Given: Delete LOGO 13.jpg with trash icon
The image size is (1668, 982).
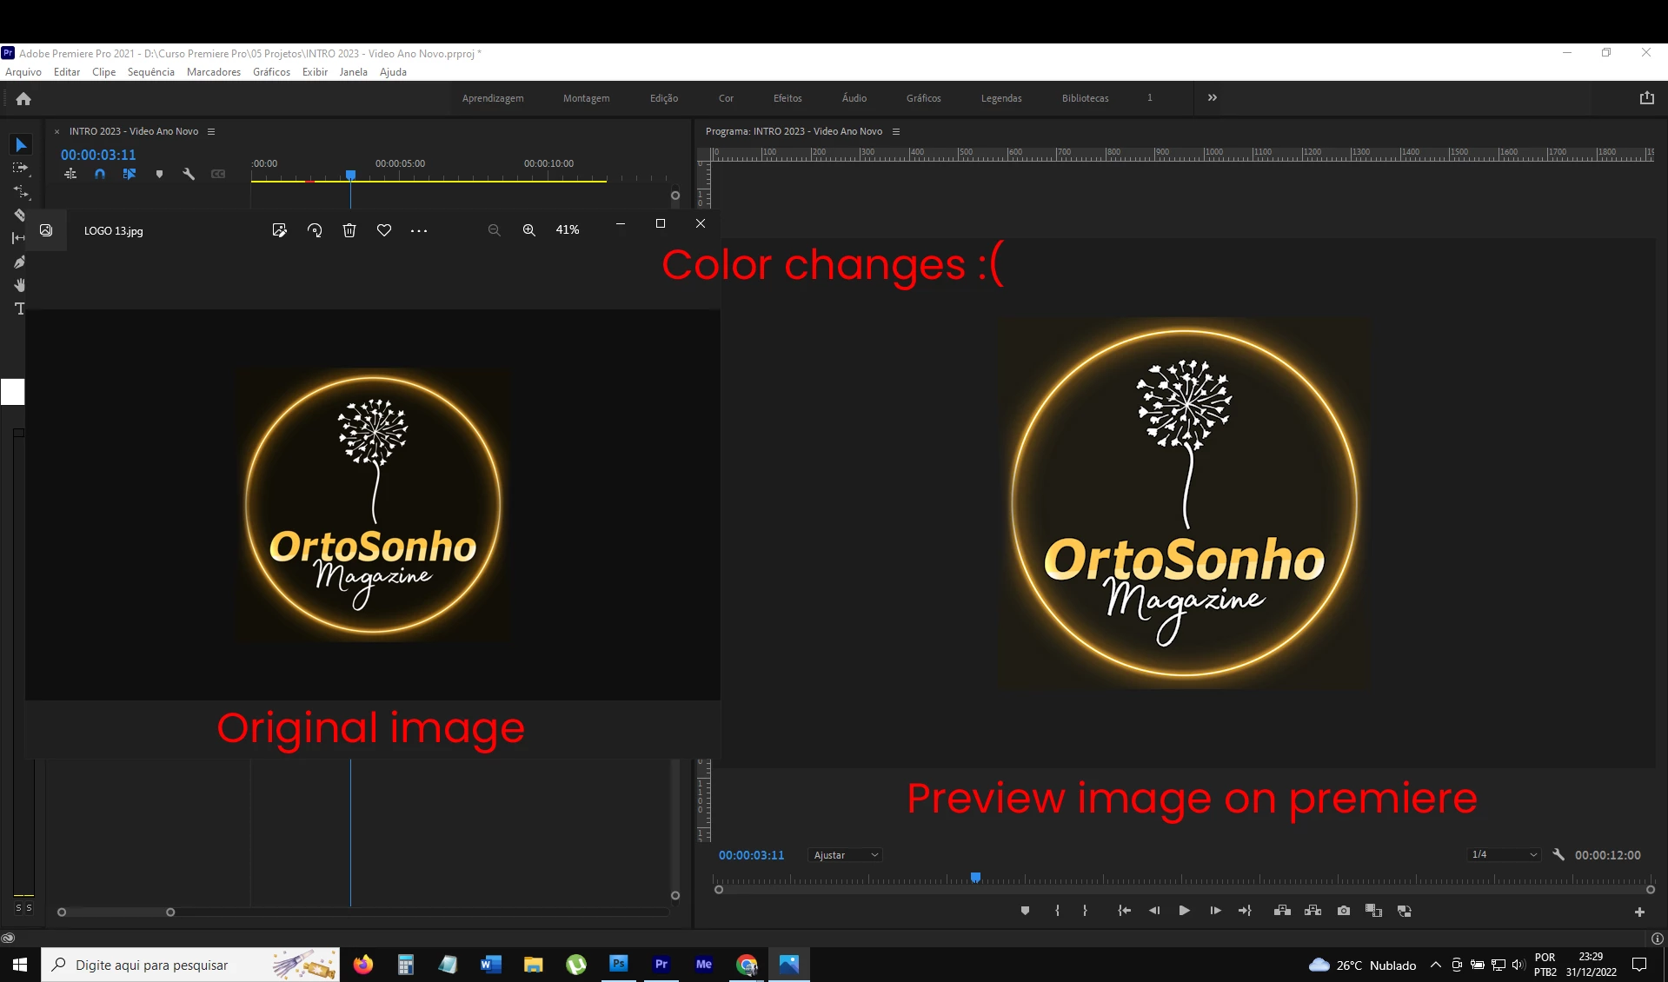Looking at the screenshot, I should pos(349,230).
